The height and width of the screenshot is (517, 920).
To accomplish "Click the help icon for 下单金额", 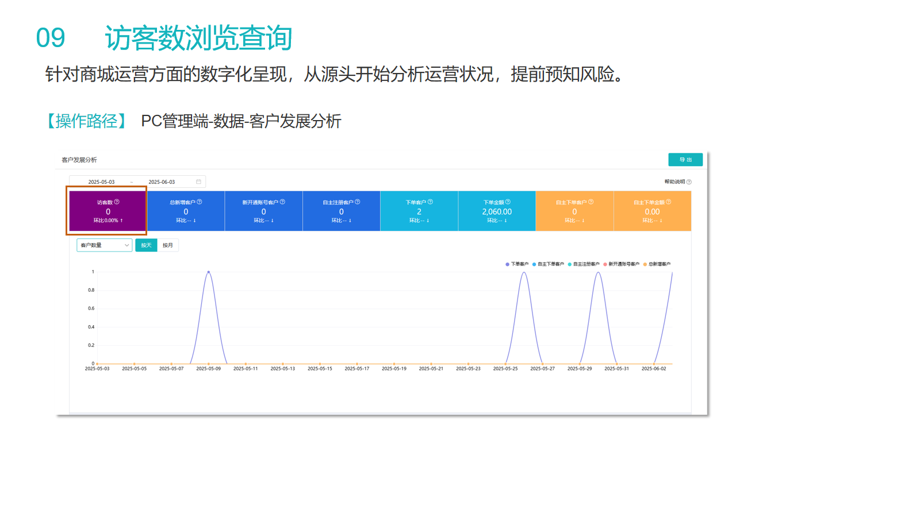I will (x=508, y=202).
